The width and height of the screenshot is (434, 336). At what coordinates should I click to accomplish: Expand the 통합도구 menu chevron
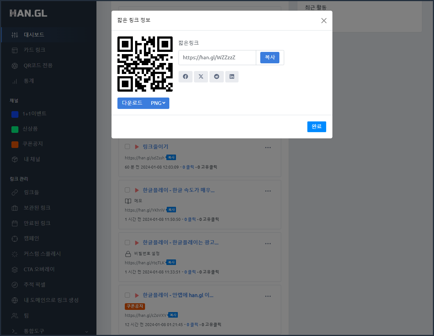pyautogui.click(x=87, y=332)
